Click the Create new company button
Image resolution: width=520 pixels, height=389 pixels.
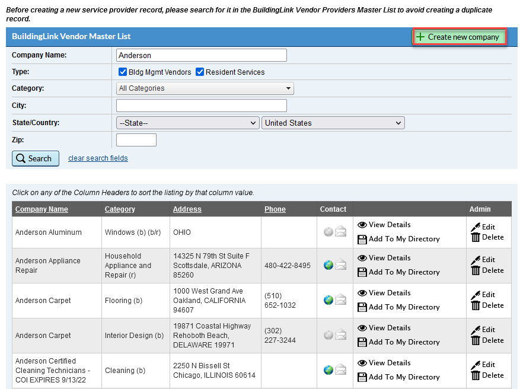coord(460,37)
